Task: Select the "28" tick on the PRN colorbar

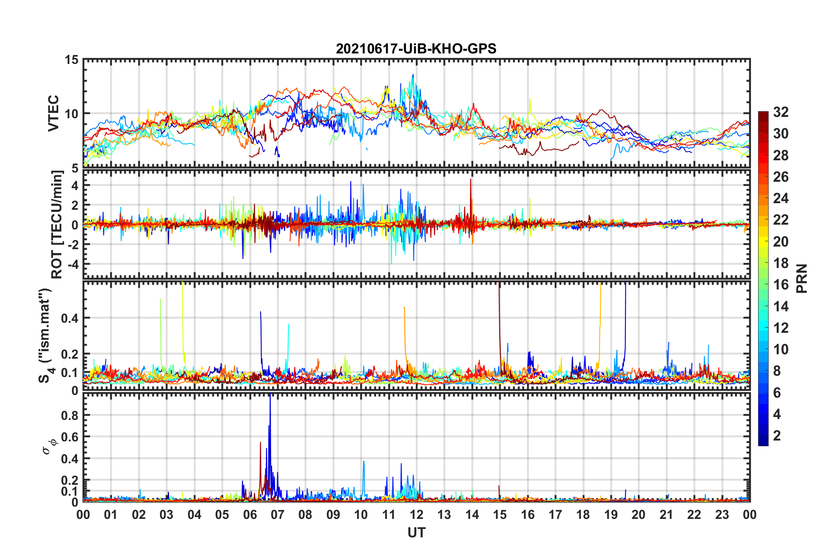Action: (x=781, y=155)
